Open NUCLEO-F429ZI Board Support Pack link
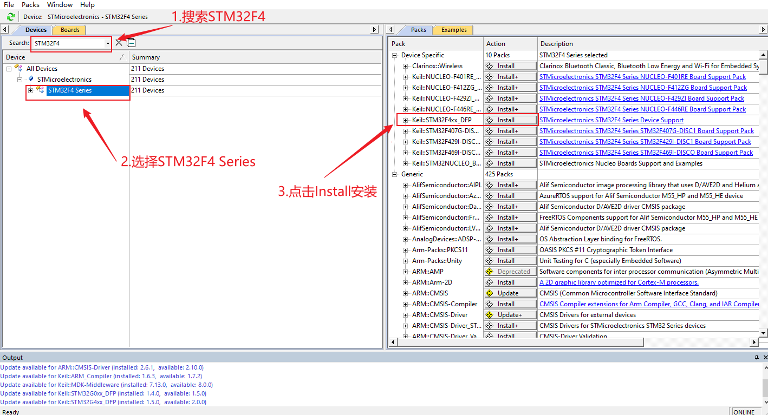 point(642,98)
